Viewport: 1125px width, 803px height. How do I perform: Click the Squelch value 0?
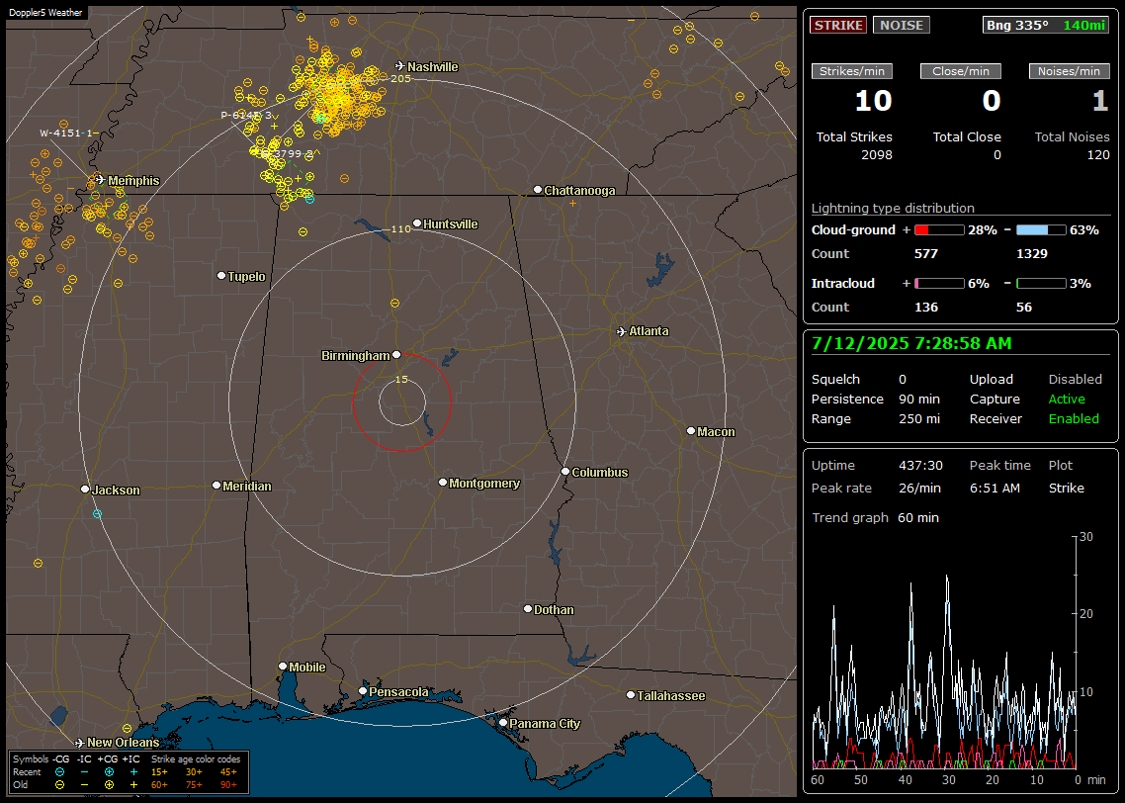tap(903, 379)
